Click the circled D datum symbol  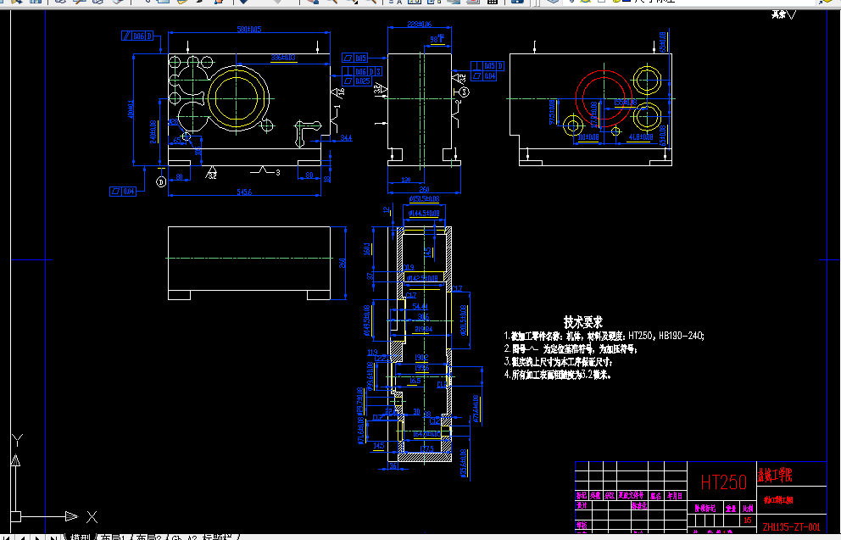coord(161,181)
